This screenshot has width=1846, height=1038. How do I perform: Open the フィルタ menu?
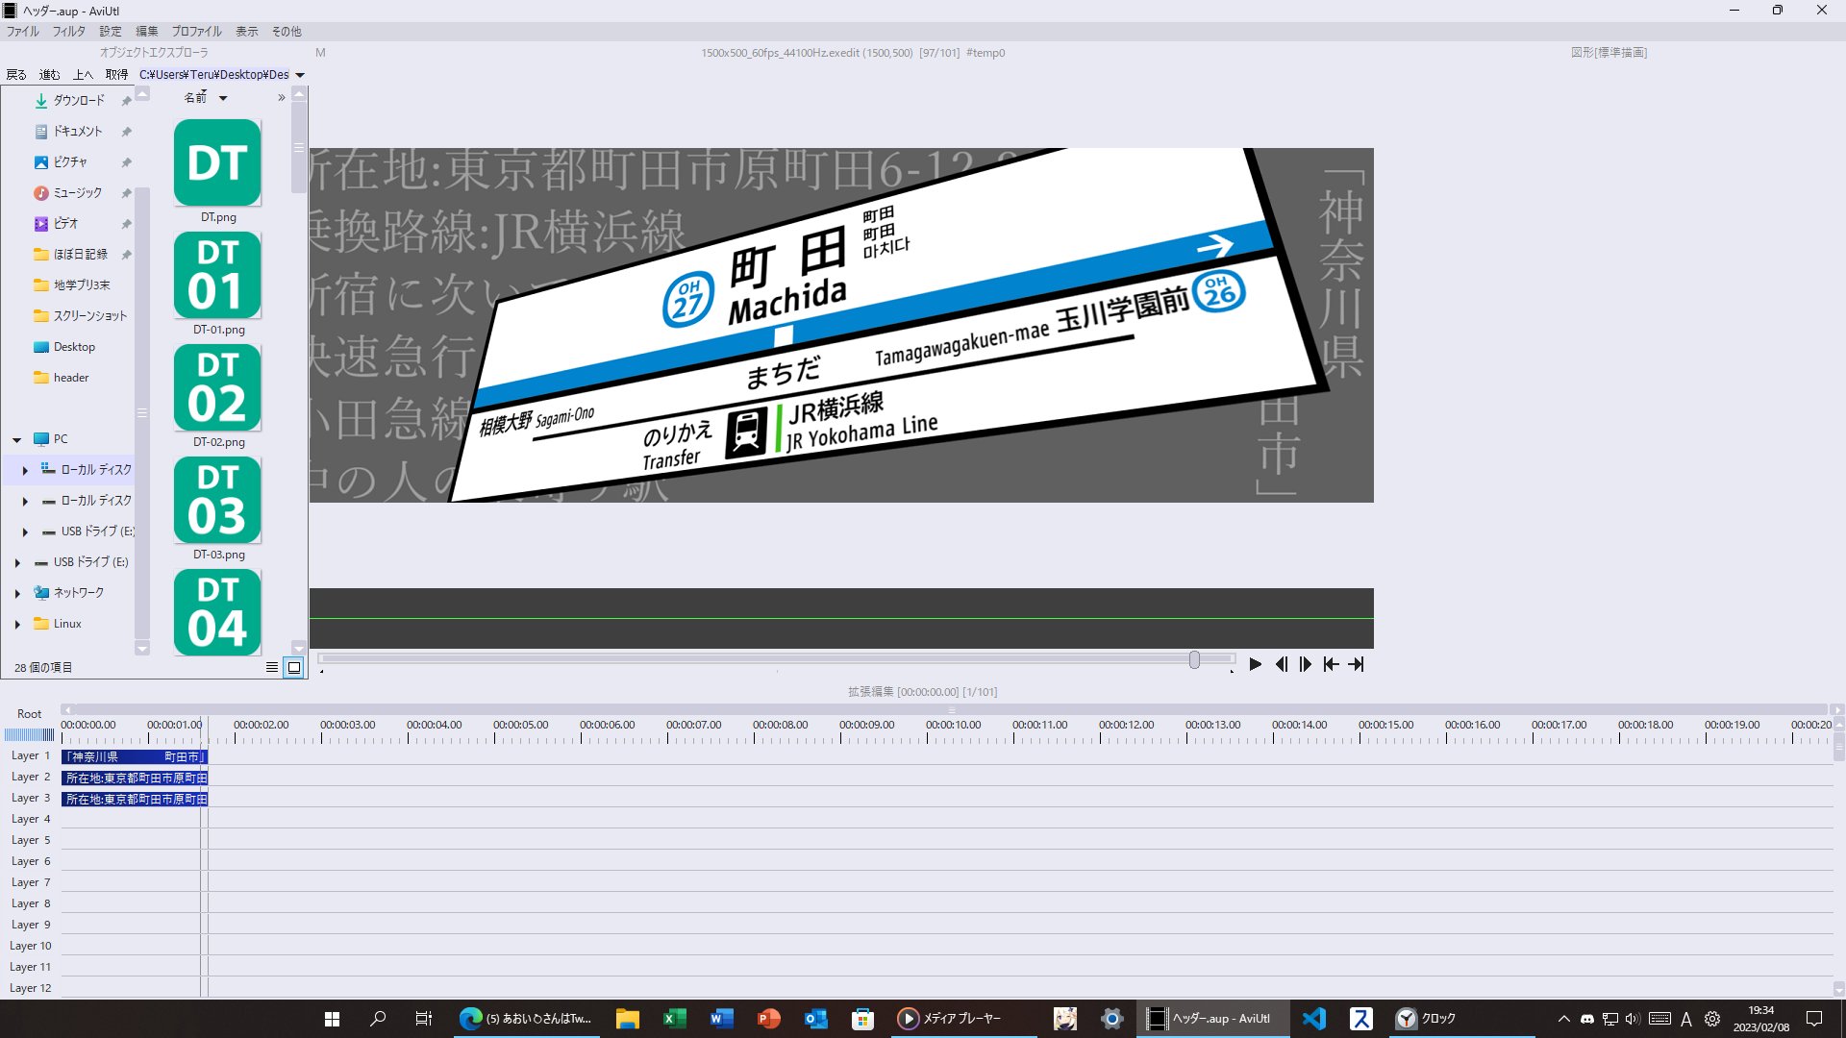[x=68, y=31]
